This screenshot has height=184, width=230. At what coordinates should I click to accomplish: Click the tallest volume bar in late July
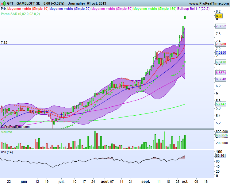pos(95,140)
